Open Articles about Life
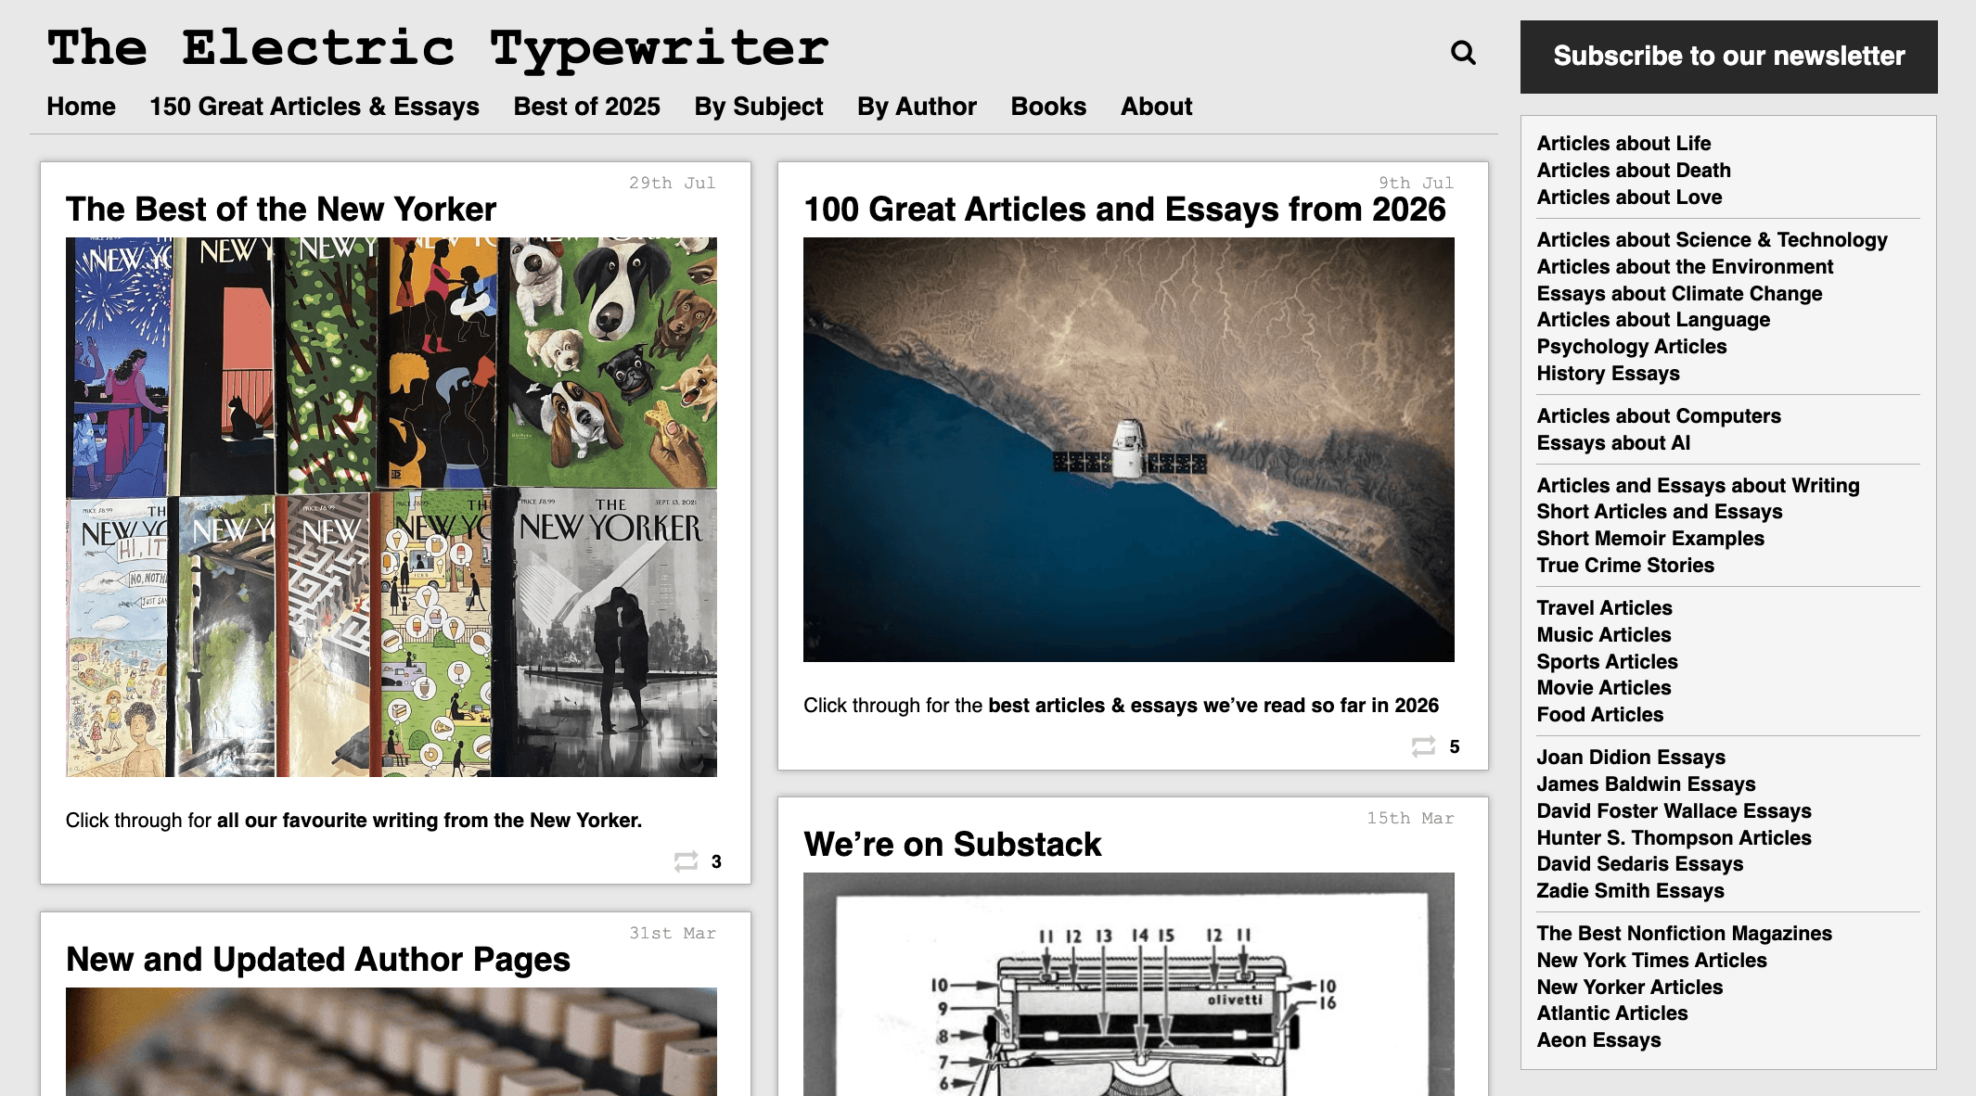Screen dimensions: 1976x1096 click(1623, 144)
